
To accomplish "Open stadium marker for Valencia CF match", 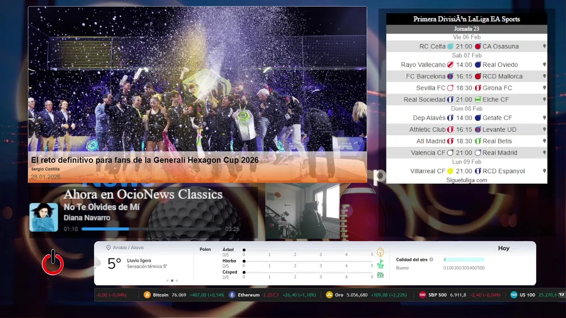I will click(544, 152).
